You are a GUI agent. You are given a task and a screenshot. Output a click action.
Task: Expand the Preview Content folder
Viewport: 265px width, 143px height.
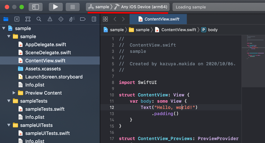pyautogui.click(x=14, y=93)
